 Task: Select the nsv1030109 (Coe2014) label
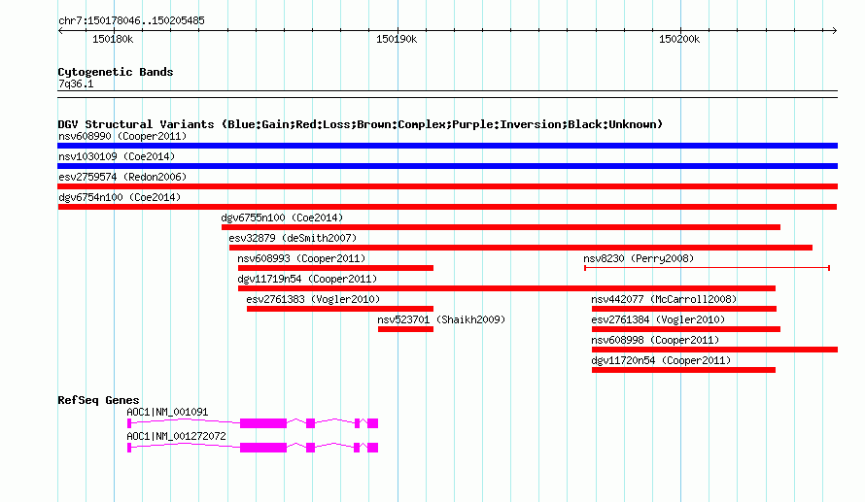[x=117, y=156]
